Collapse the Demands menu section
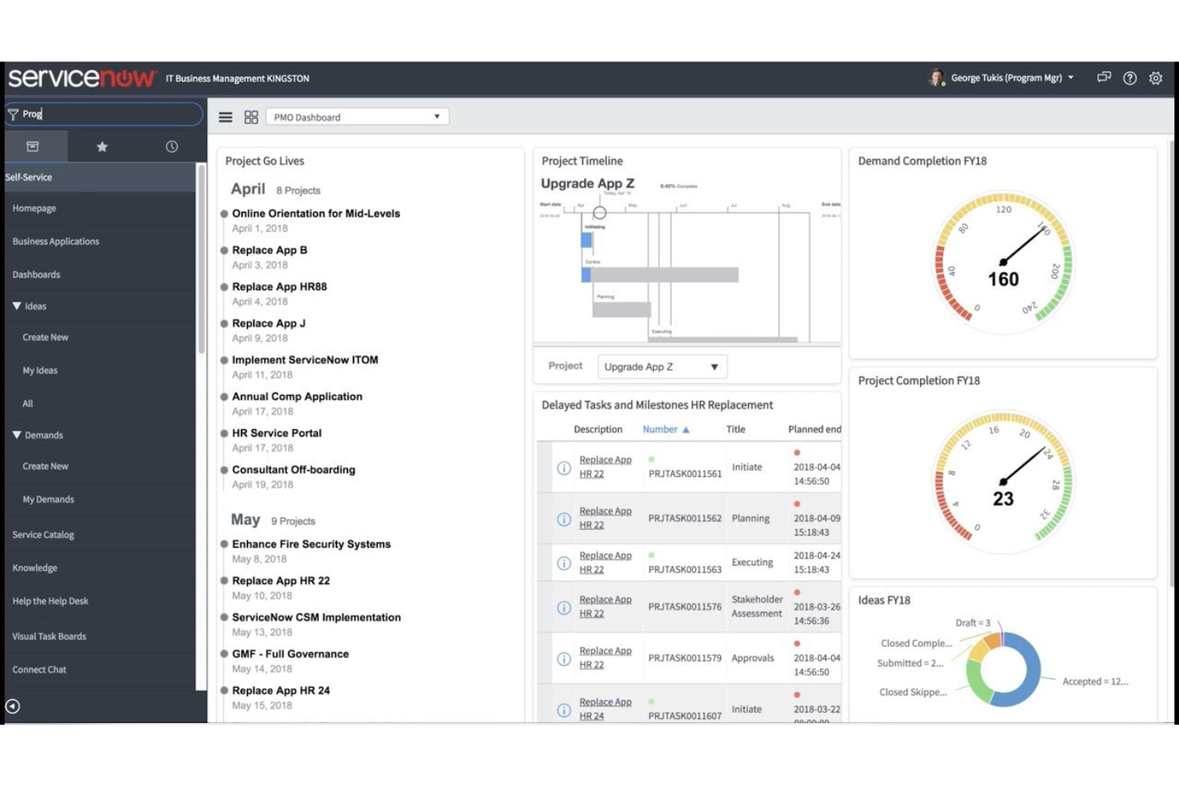Viewport: 1179px width, 786px height. pos(17,435)
